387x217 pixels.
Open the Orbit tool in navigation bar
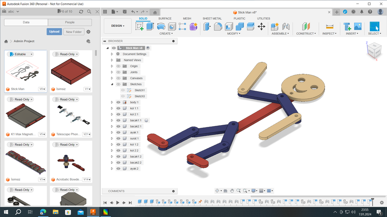[218, 191]
